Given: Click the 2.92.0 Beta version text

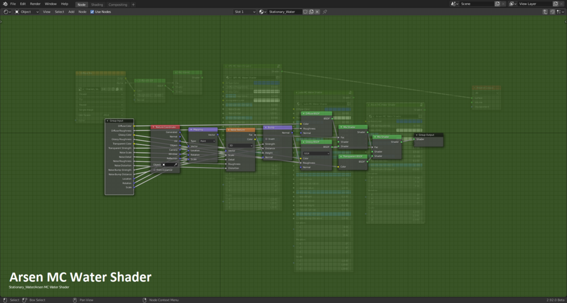Looking at the screenshot, I should click(554, 300).
